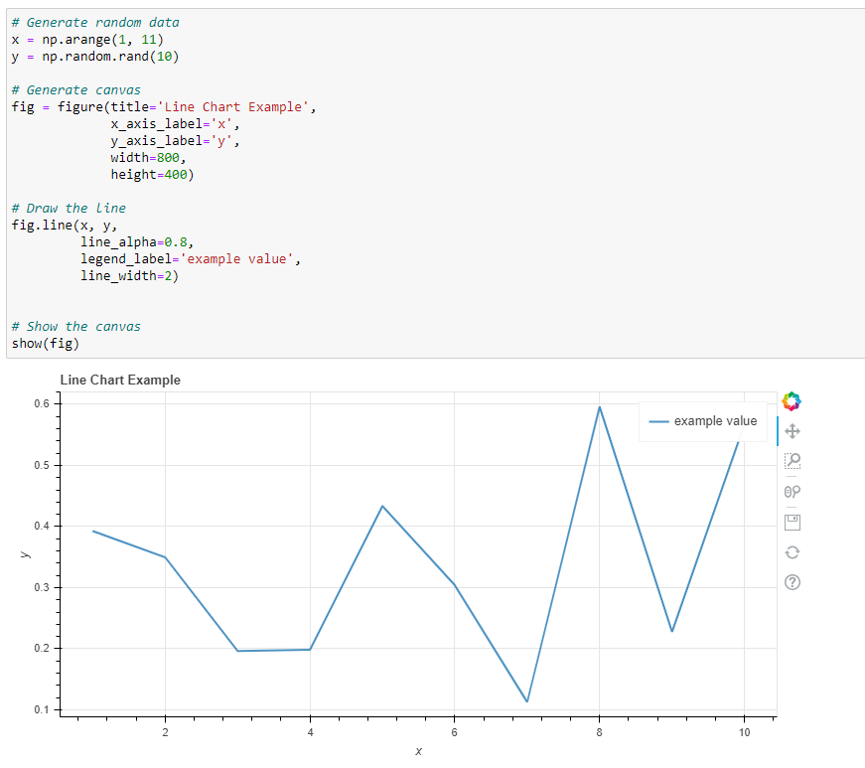The height and width of the screenshot is (768, 865).
Task: Click the line's lowest point at x=7
Action: tap(527, 701)
